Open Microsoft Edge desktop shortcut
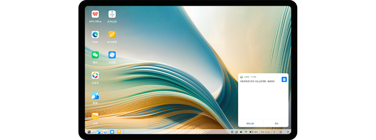This screenshot has width=376, height=140. (95, 35)
